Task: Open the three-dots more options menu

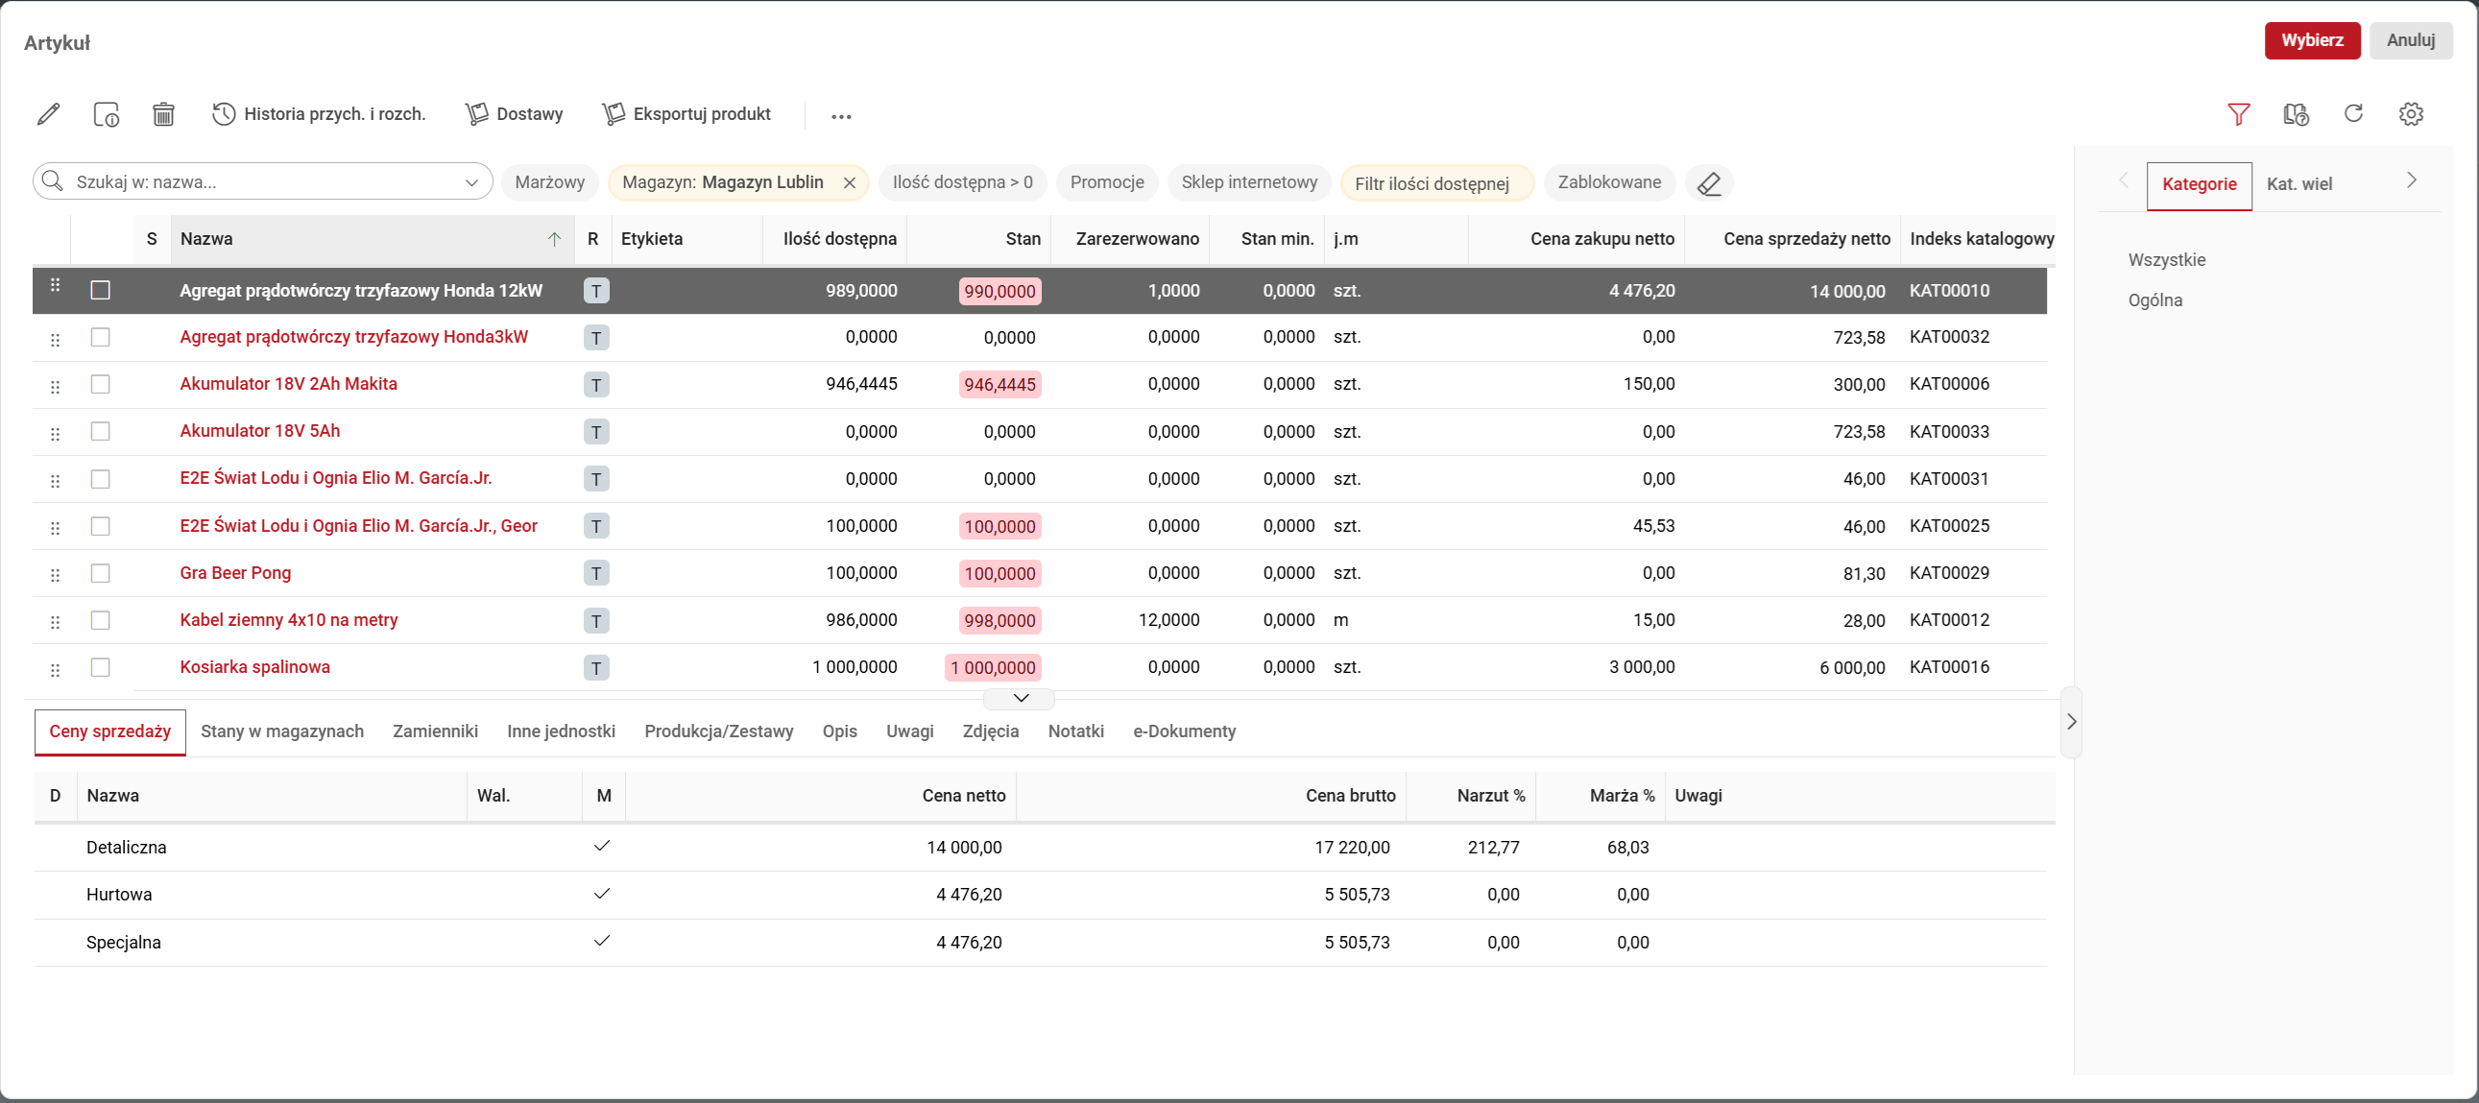Action: 841,116
